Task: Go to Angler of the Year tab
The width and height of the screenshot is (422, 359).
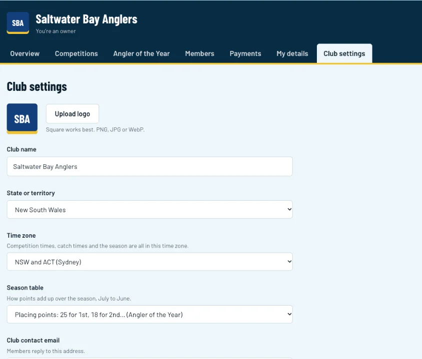Action: (x=142, y=53)
